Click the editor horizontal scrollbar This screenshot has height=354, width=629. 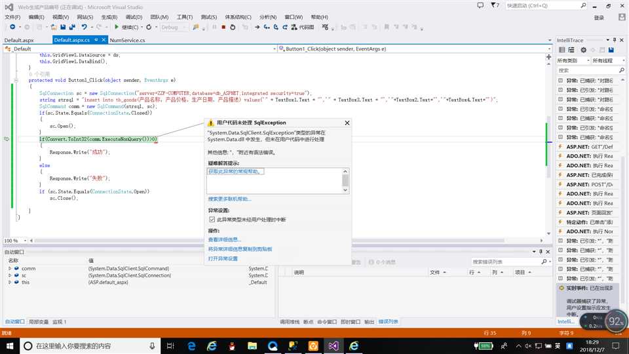(x=269, y=241)
